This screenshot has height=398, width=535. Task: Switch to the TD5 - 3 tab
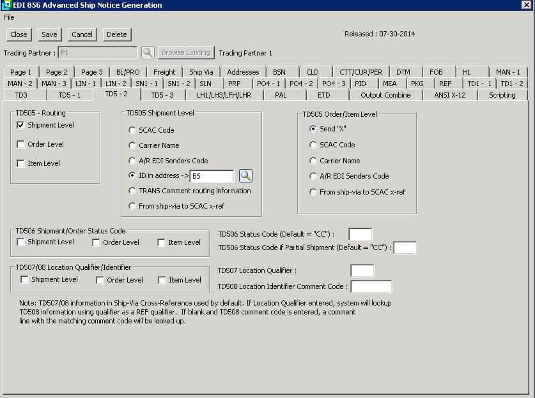pos(162,95)
